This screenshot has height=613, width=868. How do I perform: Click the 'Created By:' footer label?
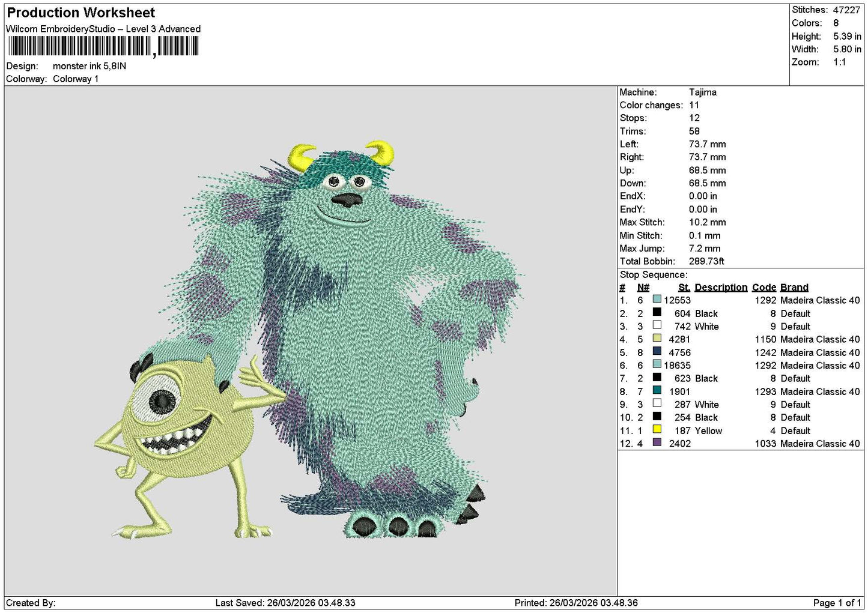tap(31, 603)
